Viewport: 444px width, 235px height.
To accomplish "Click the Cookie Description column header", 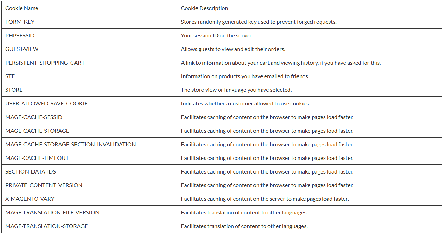I will (x=204, y=8).
